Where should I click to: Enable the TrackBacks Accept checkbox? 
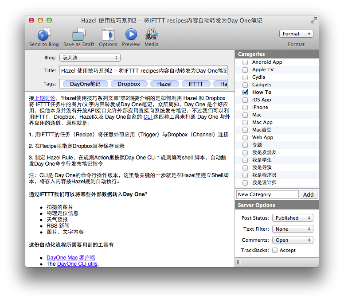click(275, 250)
